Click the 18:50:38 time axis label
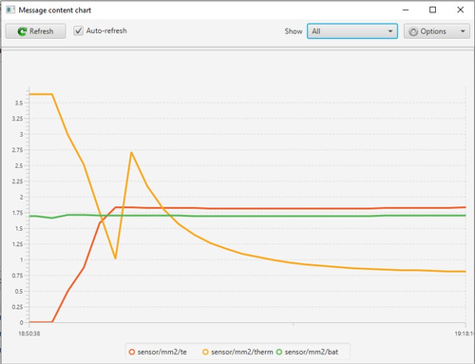475x364 pixels. 29,334
